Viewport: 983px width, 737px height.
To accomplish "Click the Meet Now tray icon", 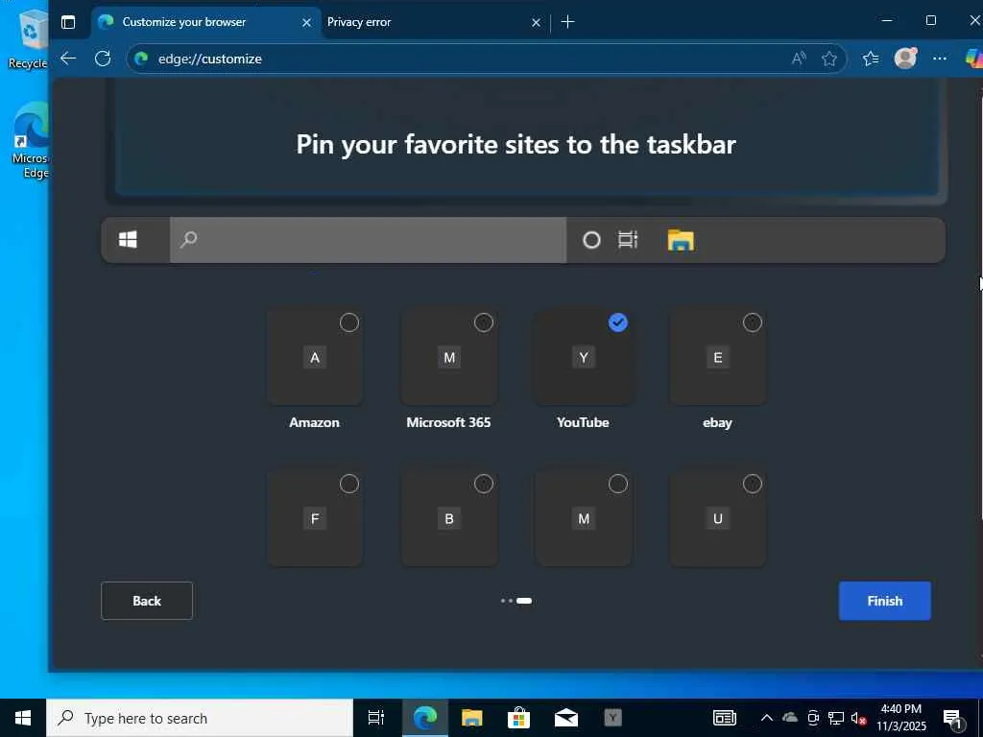I will coord(814,718).
